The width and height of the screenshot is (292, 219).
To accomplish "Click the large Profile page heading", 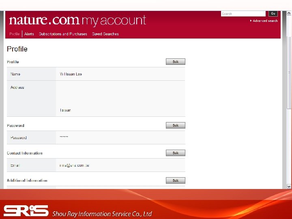I will tap(17, 49).
